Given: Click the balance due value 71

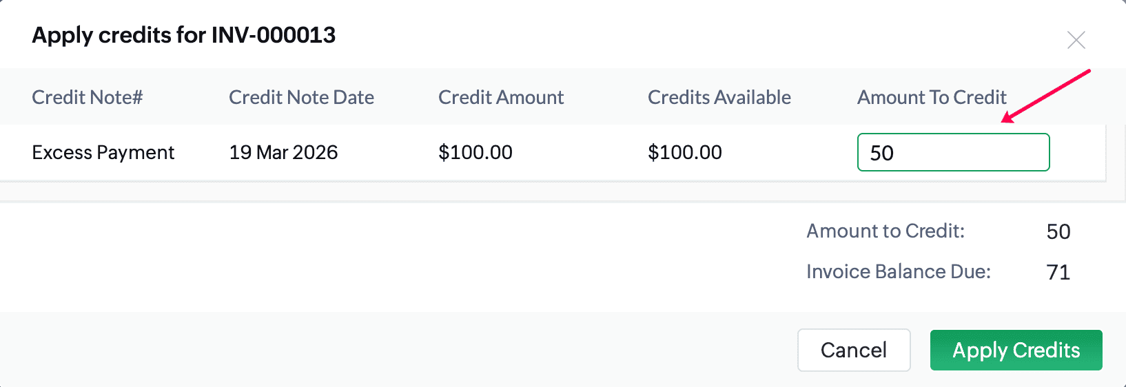Looking at the screenshot, I should coord(1058,272).
